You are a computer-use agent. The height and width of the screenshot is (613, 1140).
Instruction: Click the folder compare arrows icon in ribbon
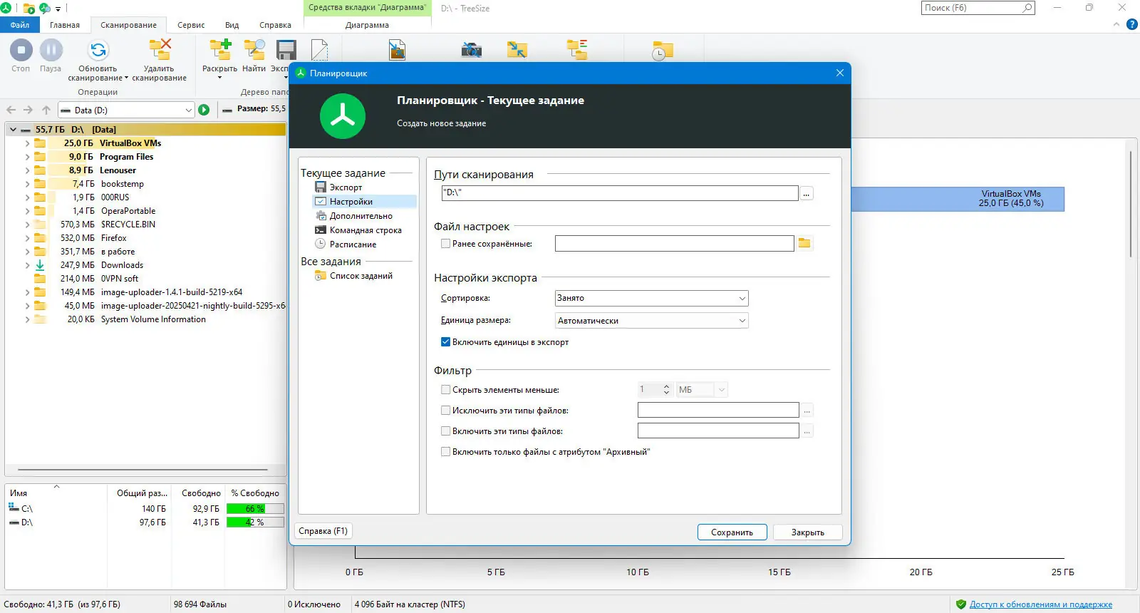coord(517,50)
